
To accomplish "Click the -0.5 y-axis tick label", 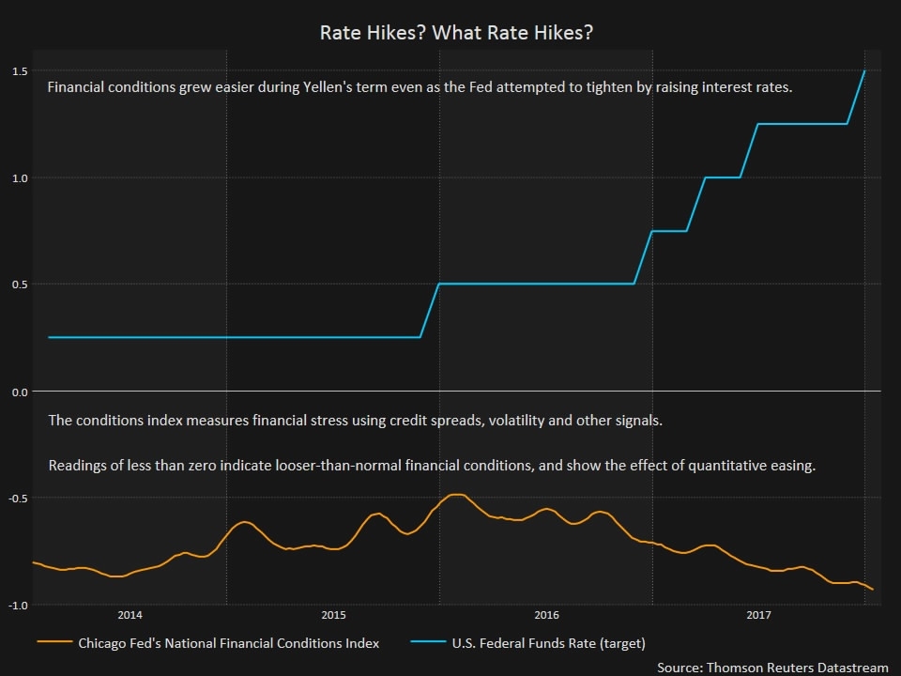I will 17,498.
